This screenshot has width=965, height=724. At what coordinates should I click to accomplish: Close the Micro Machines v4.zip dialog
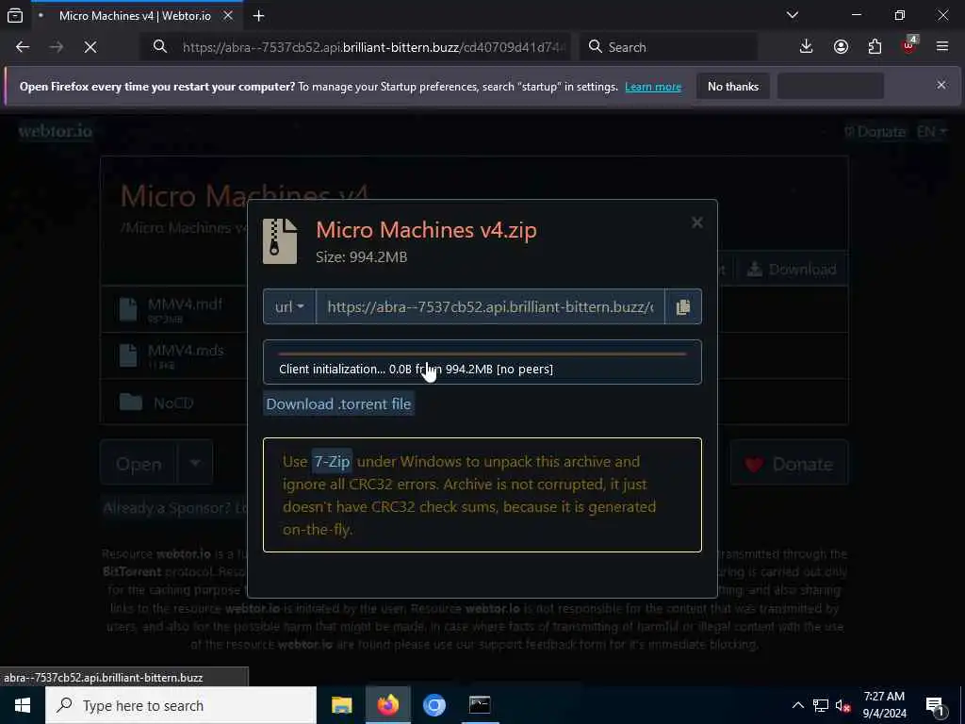tap(696, 222)
